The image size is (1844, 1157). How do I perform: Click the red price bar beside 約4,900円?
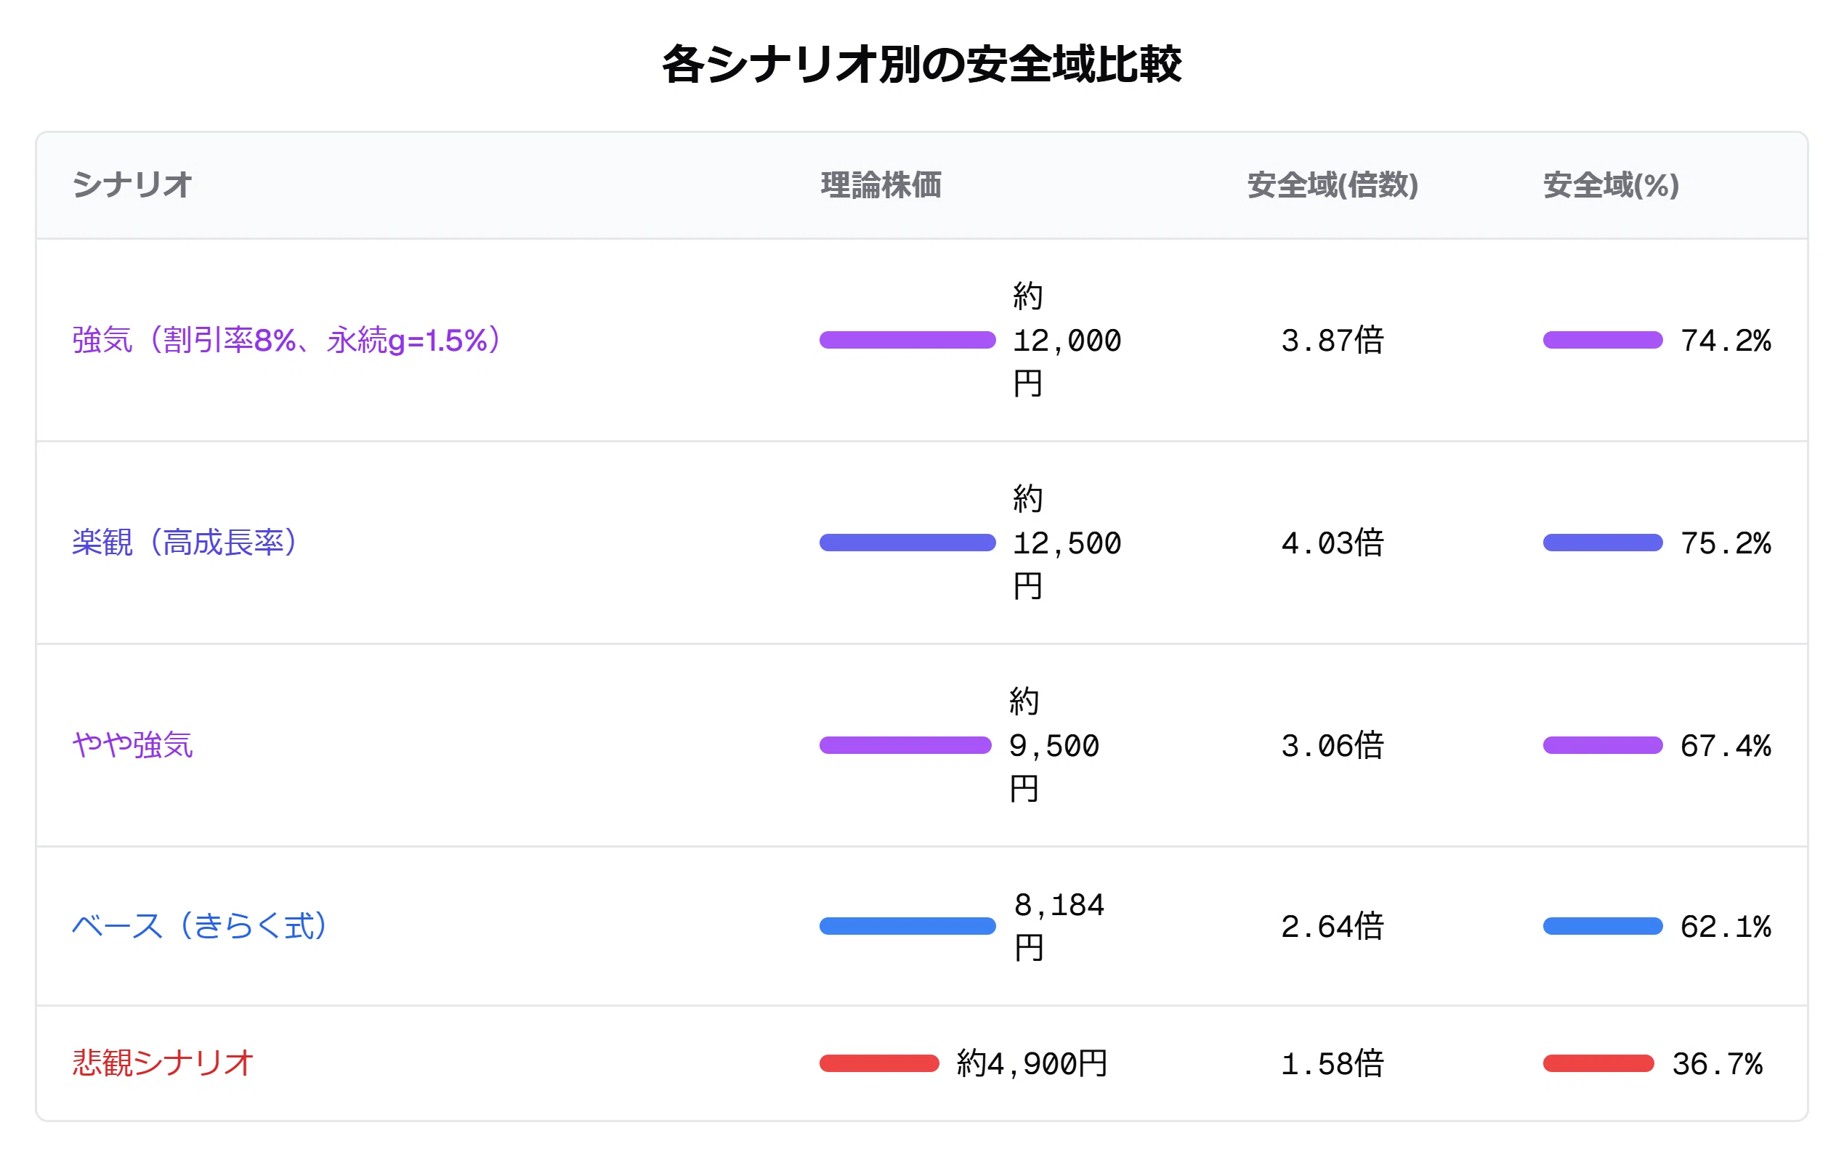(880, 1063)
